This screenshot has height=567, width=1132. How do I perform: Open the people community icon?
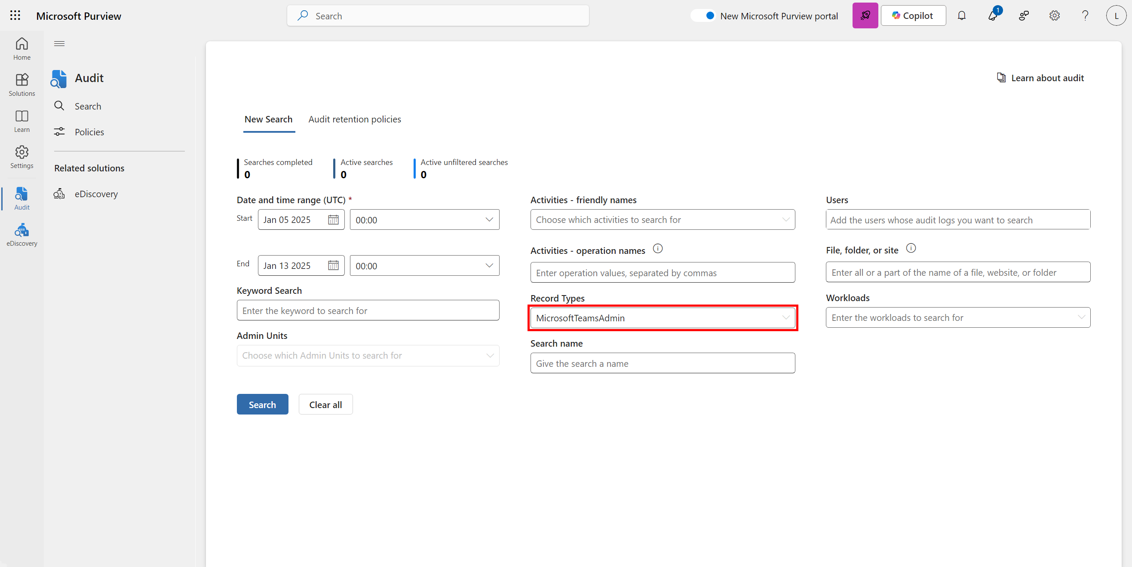[x=1024, y=16]
